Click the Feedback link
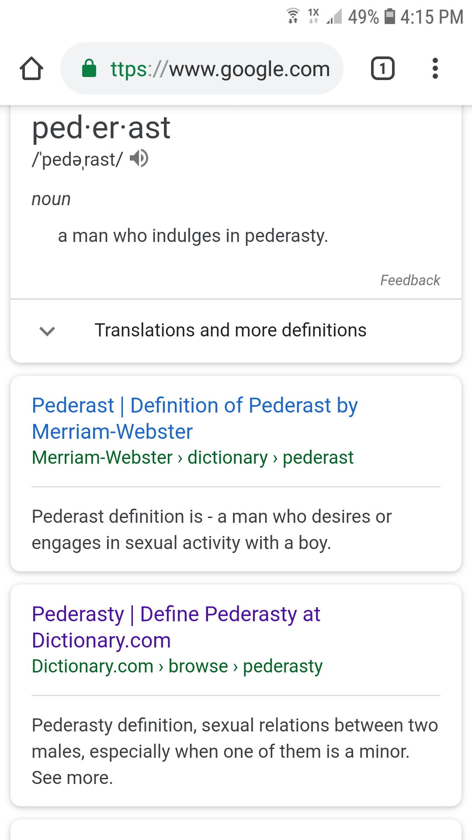This screenshot has height=840, width=472. [410, 280]
